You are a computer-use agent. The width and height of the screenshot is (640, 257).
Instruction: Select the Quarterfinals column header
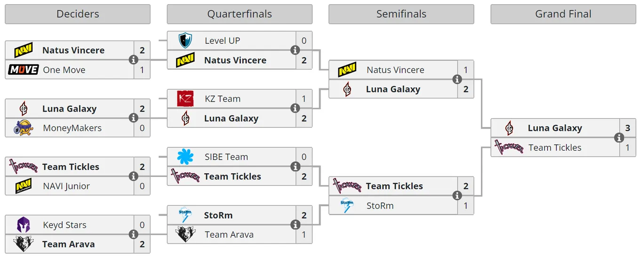tap(240, 14)
